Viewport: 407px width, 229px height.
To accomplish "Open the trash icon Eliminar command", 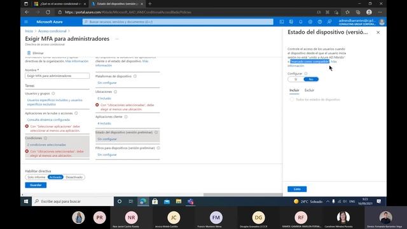I will tap(36, 53).
